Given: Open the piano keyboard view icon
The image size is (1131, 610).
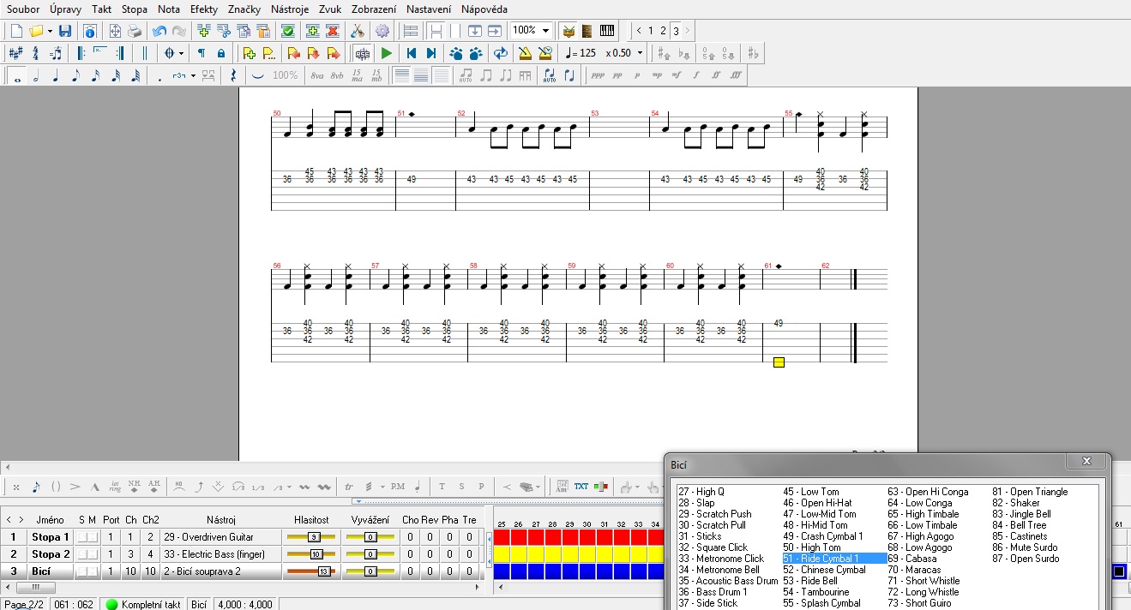Looking at the screenshot, I should (x=607, y=31).
